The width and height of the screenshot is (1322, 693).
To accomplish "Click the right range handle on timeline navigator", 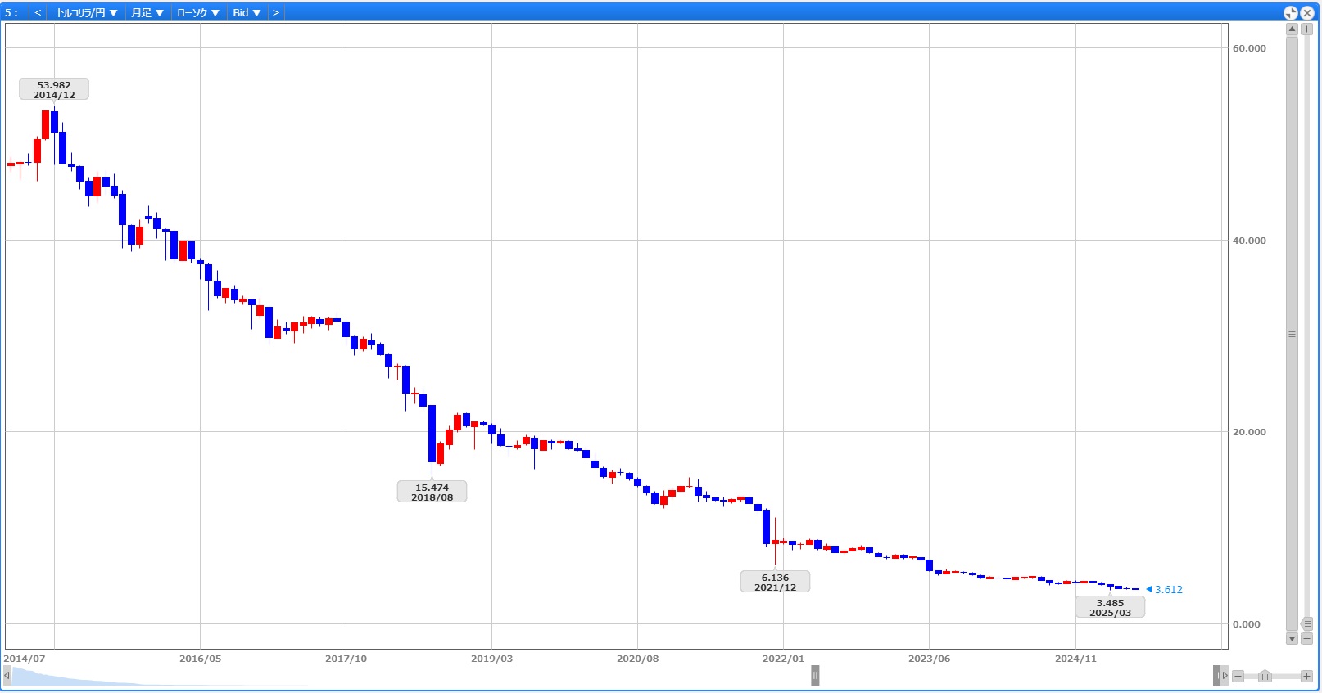I will point(1217,675).
